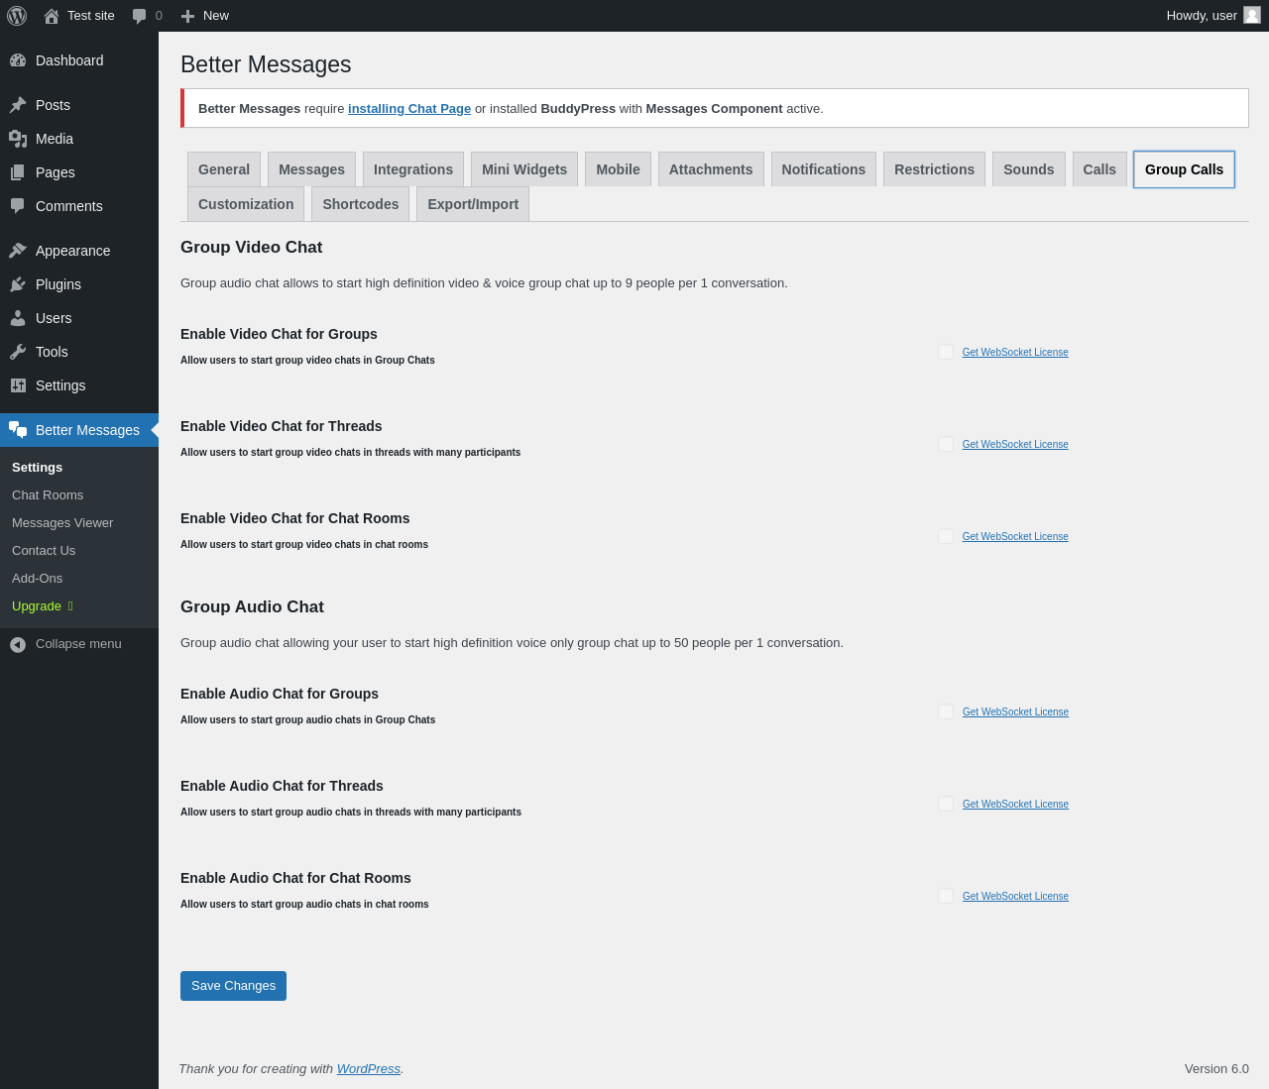Image resolution: width=1269 pixels, height=1089 pixels.
Task: Click the plus New icon in admin bar
Action: coord(187,16)
